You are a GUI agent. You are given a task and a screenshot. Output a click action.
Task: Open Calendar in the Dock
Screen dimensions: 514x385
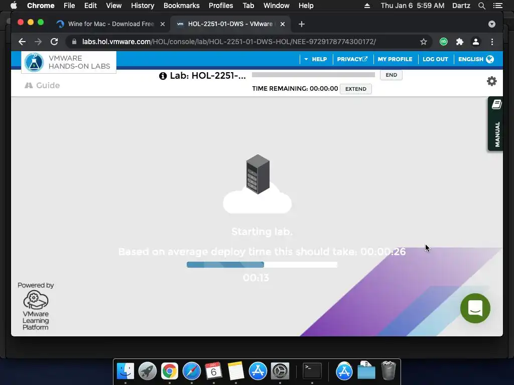(x=214, y=371)
